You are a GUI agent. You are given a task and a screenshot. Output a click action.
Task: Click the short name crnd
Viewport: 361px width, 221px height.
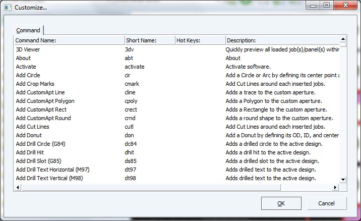(130, 118)
